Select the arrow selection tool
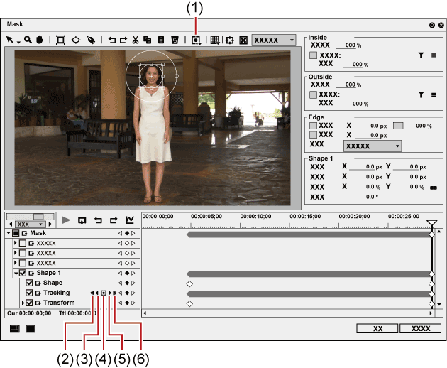This screenshot has height=368, width=447. pyautogui.click(x=10, y=40)
